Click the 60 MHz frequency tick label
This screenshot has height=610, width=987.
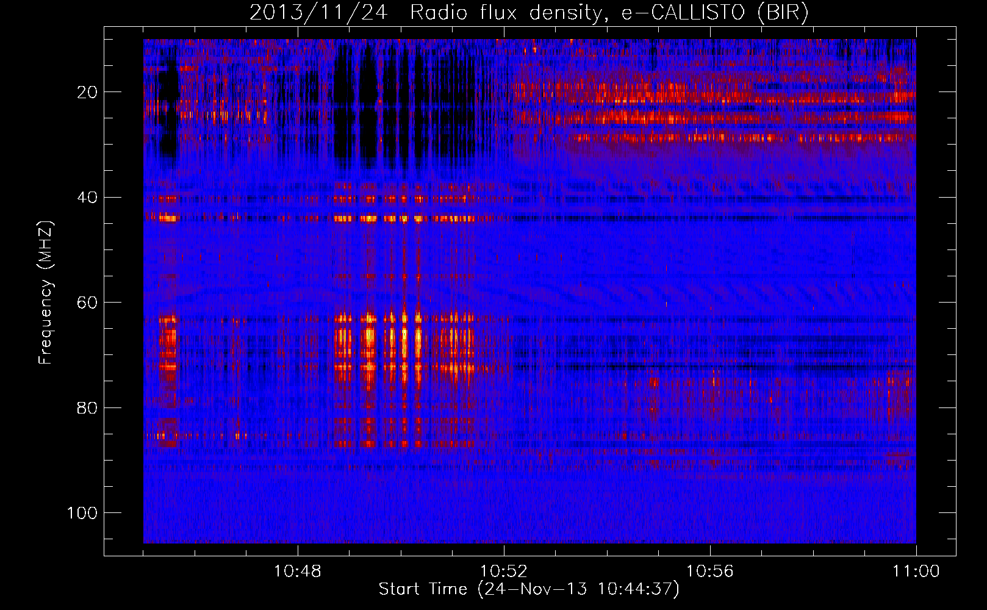pos(87,303)
